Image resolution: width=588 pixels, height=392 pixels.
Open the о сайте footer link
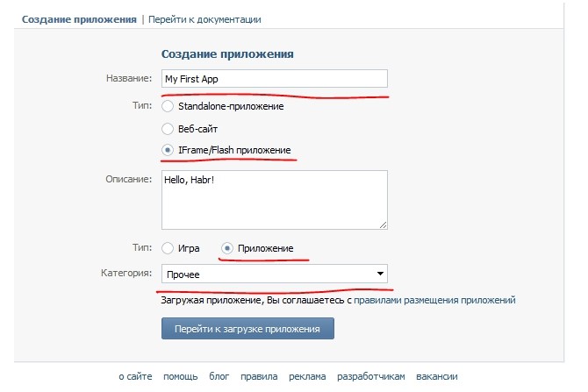pyautogui.click(x=136, y=376)
